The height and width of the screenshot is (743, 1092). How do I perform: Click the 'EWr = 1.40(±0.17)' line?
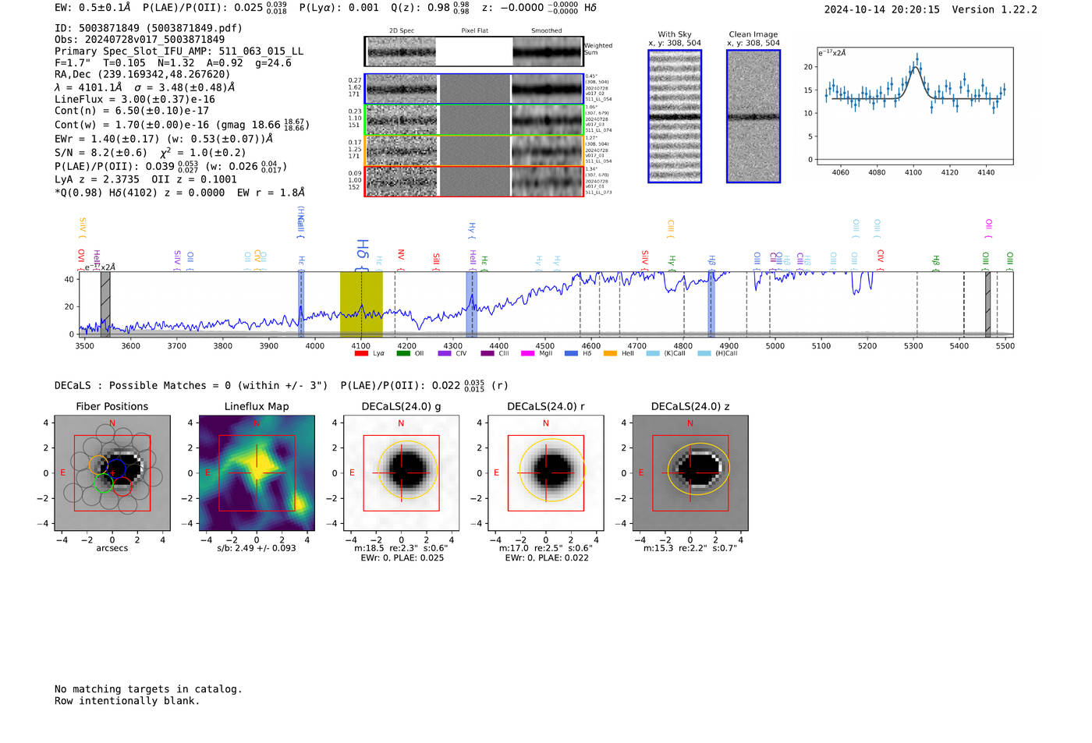(x=164, y=139)
